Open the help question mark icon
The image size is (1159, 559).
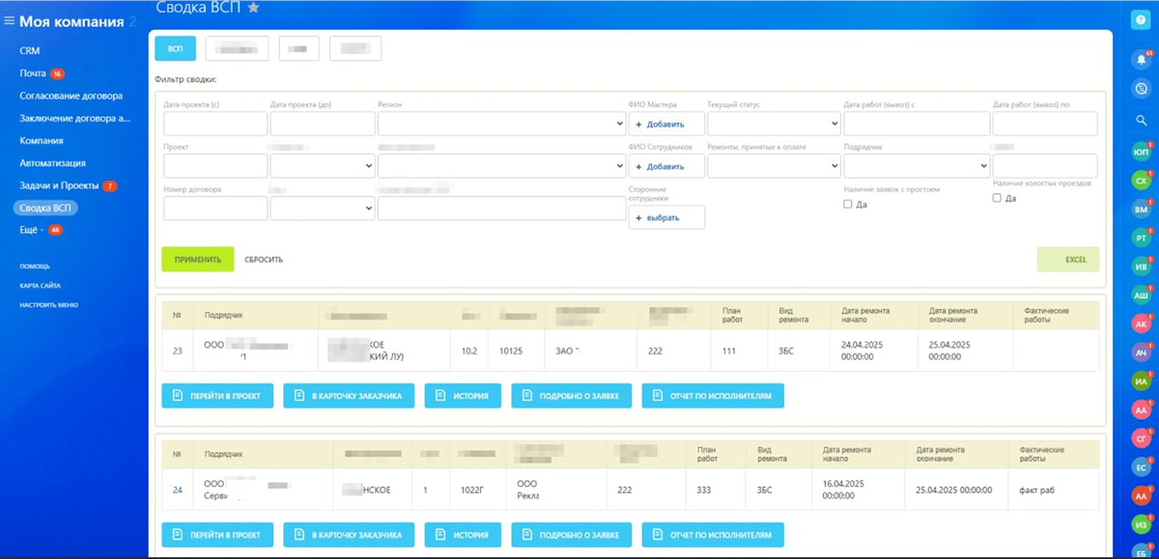[1141, 20]
